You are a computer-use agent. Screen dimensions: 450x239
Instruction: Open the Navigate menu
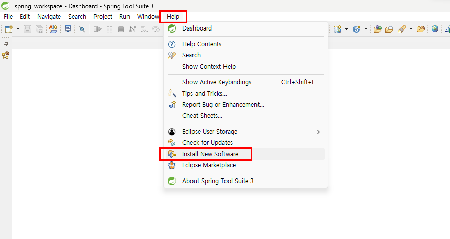49,17
